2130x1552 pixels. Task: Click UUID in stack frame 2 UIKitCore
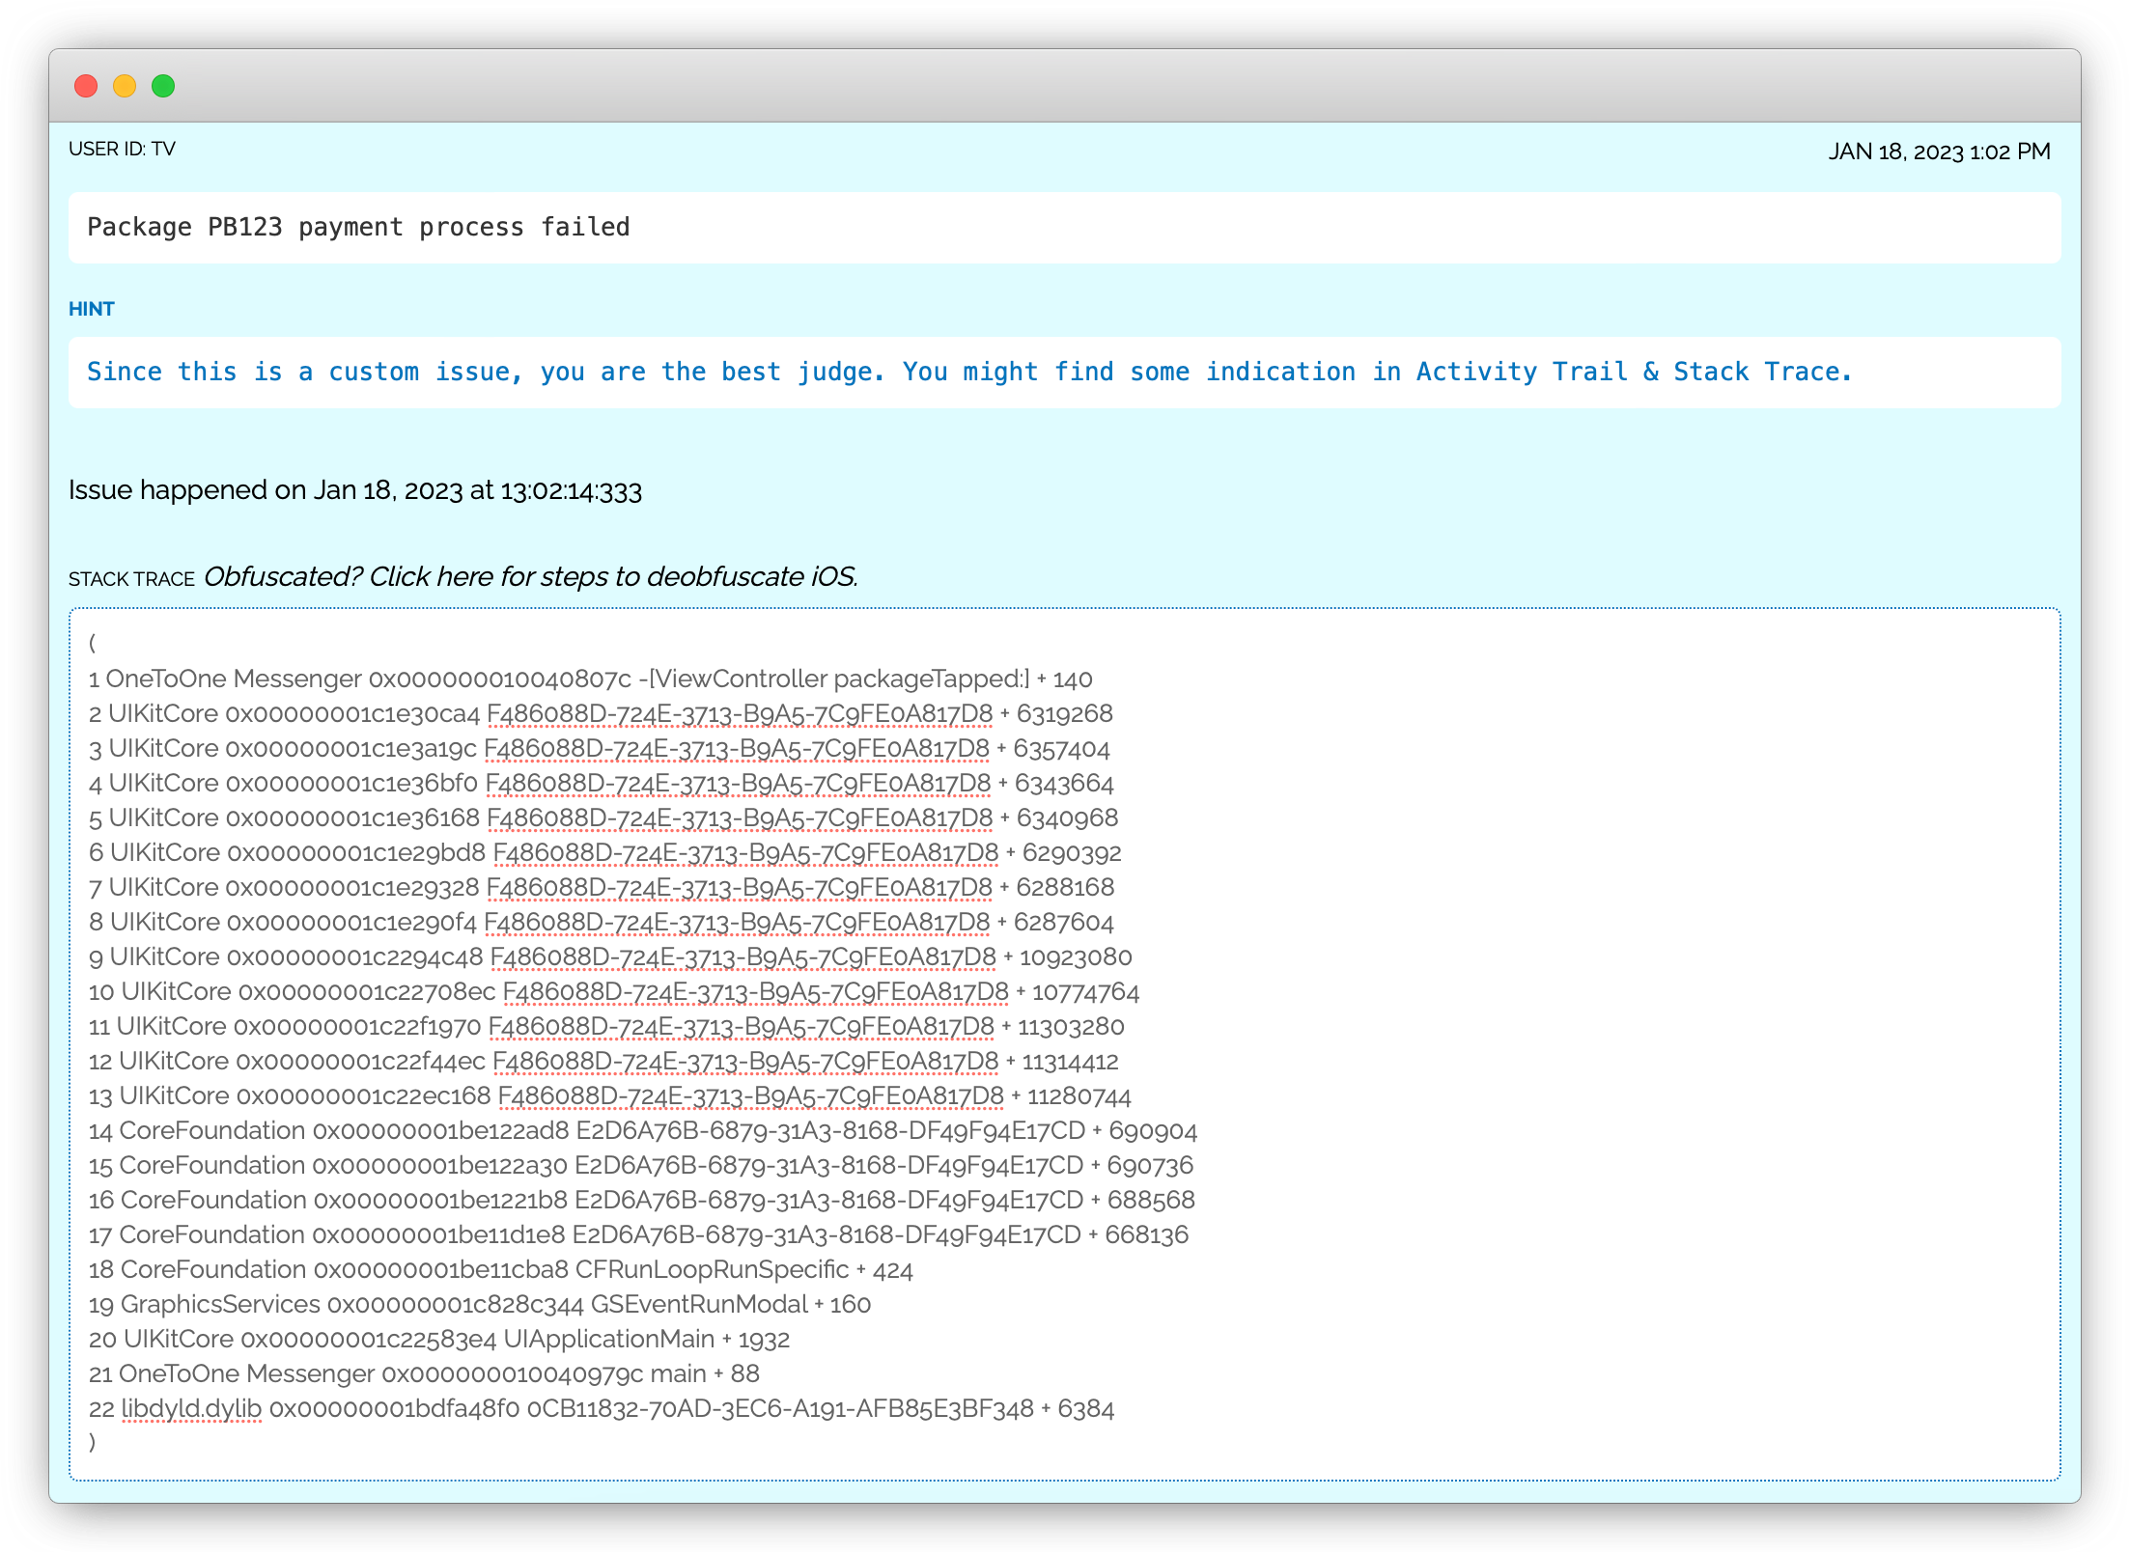(740, 714)
